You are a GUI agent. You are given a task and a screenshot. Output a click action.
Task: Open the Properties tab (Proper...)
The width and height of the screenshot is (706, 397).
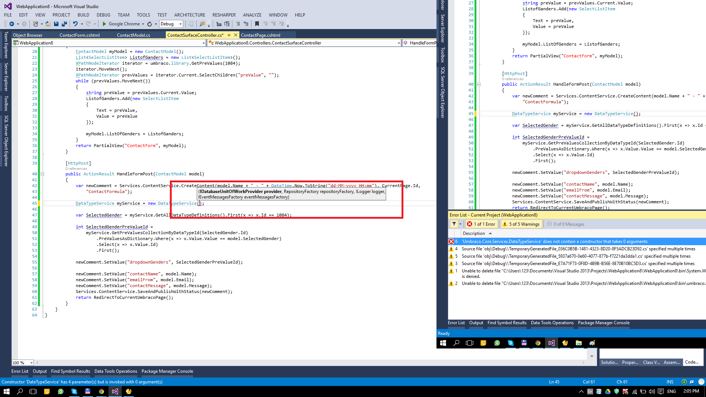[x=630, y=362]
